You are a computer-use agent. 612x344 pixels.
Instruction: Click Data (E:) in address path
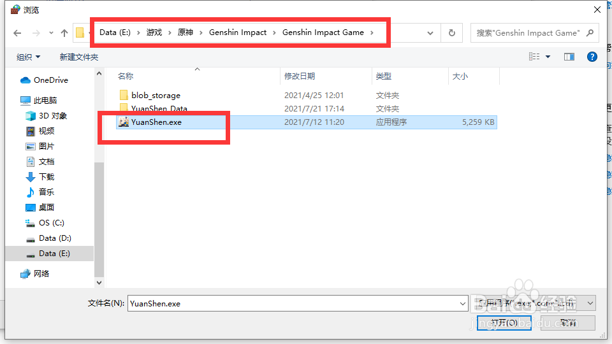pyautogui.click(x=115, y=32)
